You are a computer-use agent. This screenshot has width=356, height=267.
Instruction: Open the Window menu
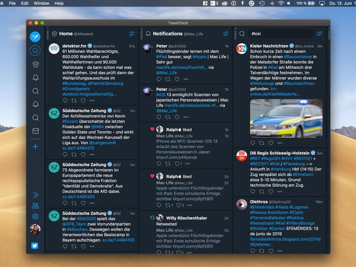tap(42, 3)
